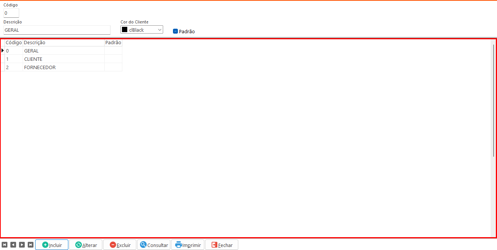497x250 pixels.
Task: Go to previous record arrow icon
Action: tap(13, 245)
